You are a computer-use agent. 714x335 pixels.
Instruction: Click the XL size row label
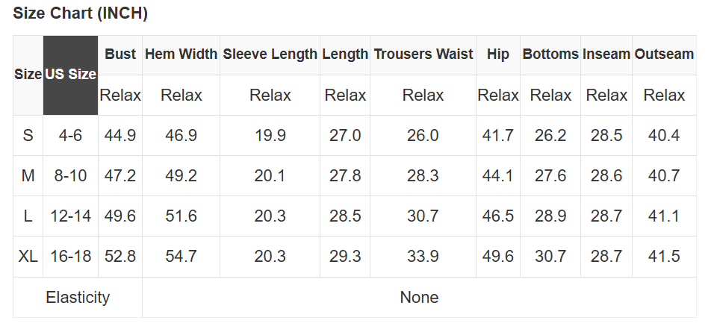coord(28,257)
